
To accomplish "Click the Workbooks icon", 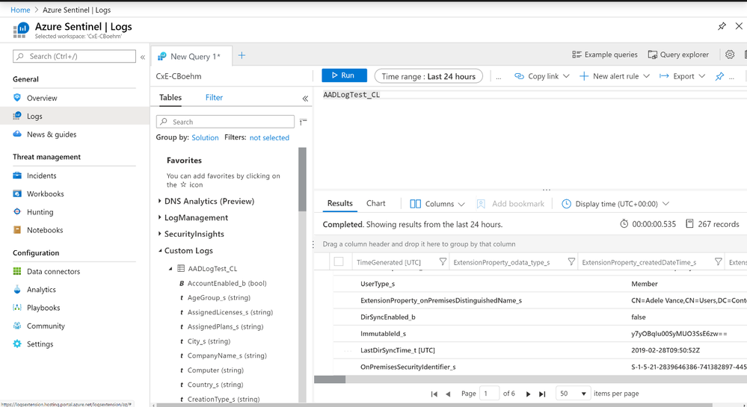I will coord(17,193).
